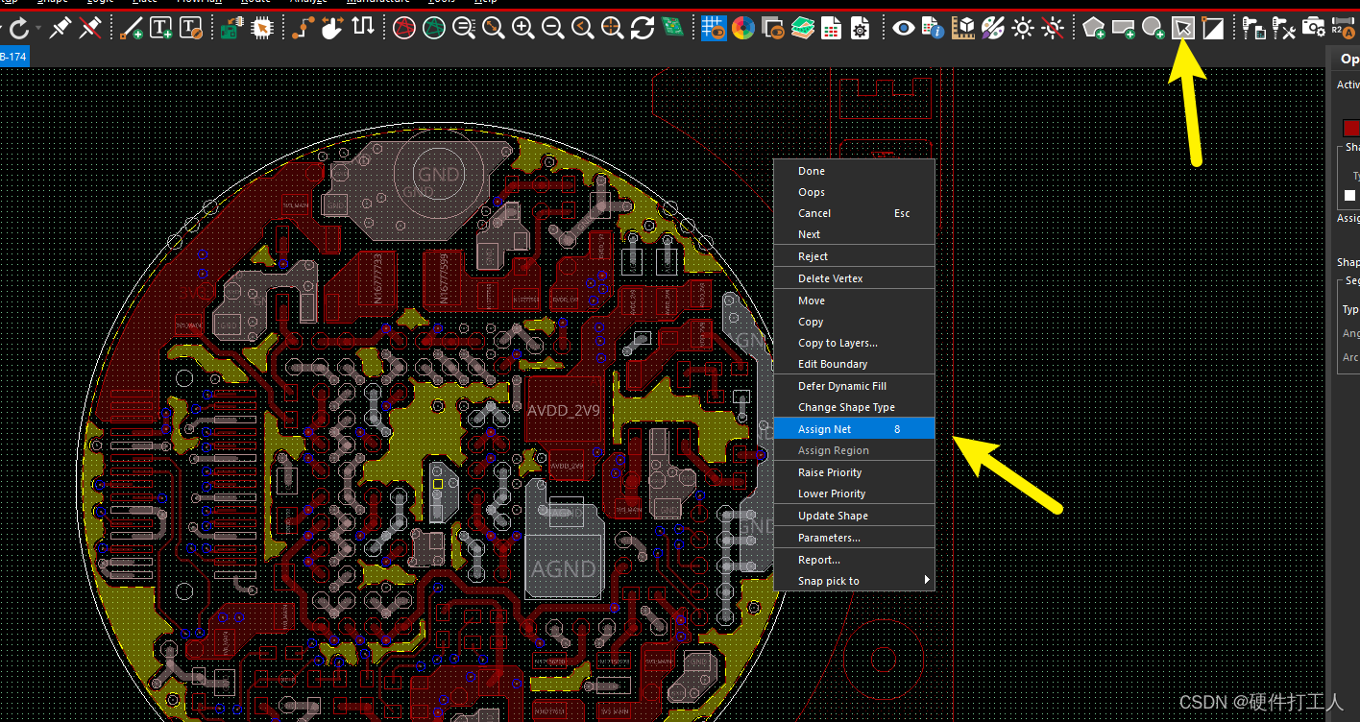
Task: Select the Unfix crossed-out pin tool
Action: [x=90, y=28]
